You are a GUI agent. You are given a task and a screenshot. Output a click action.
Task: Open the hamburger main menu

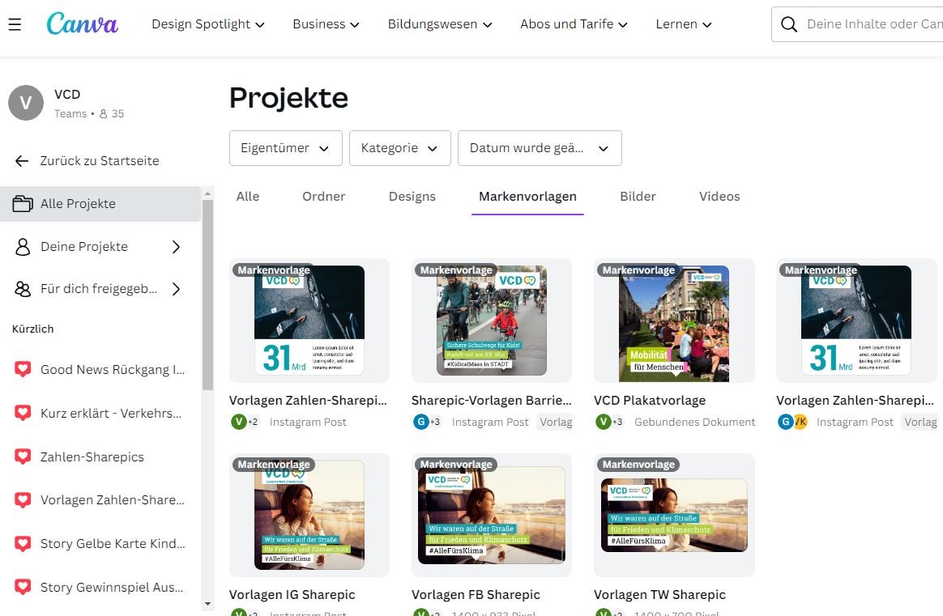point(15,25)
